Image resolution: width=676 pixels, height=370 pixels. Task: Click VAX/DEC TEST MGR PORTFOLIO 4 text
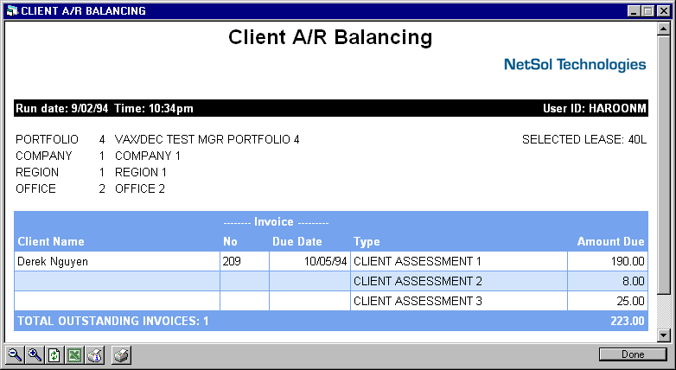pos(207,139)
